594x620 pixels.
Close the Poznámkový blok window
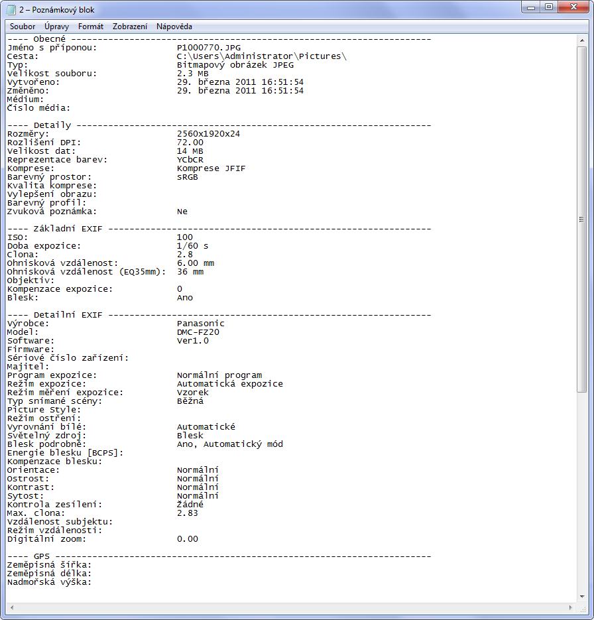point(574,7)
